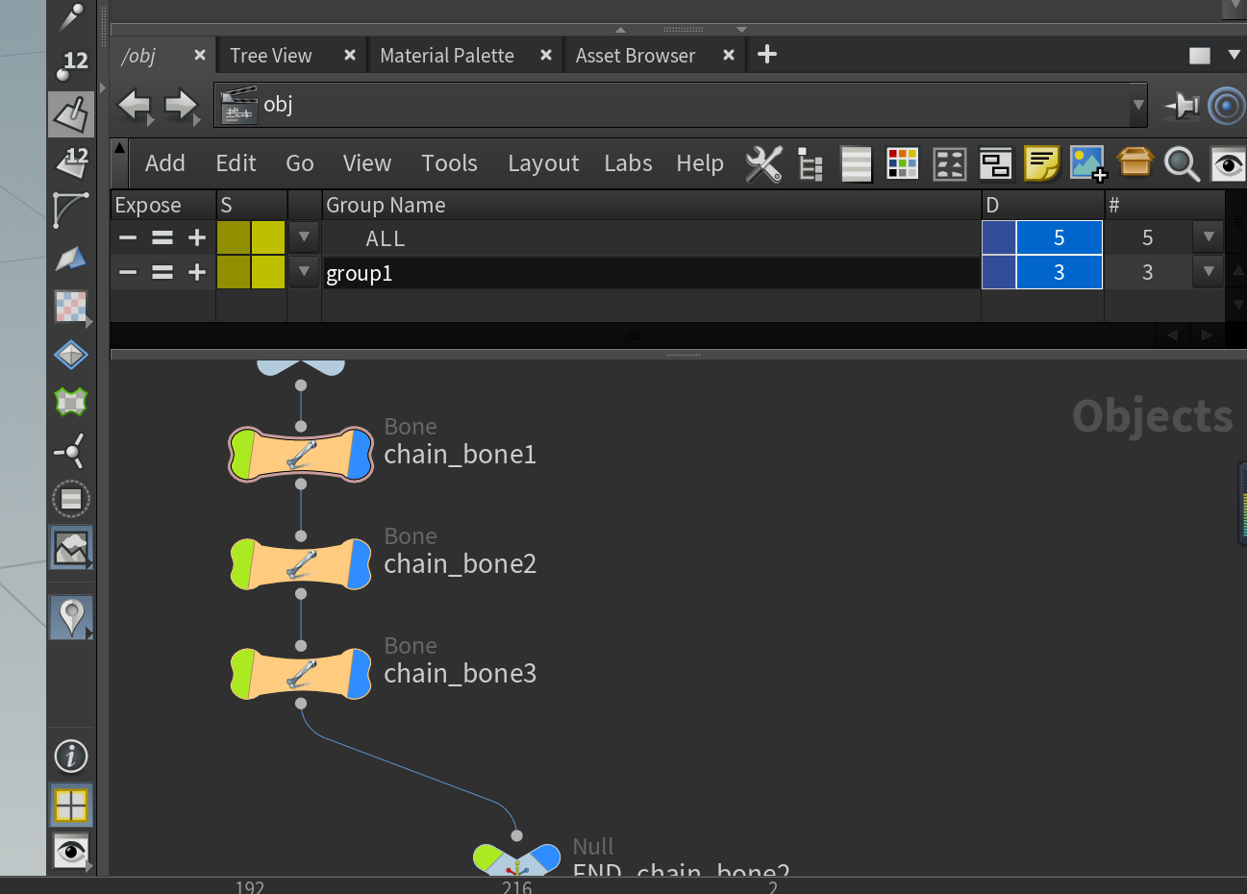This screenshot has width=1247, height=894.
Task: Click minus expose button for ALL row
Action: [128, 237]
